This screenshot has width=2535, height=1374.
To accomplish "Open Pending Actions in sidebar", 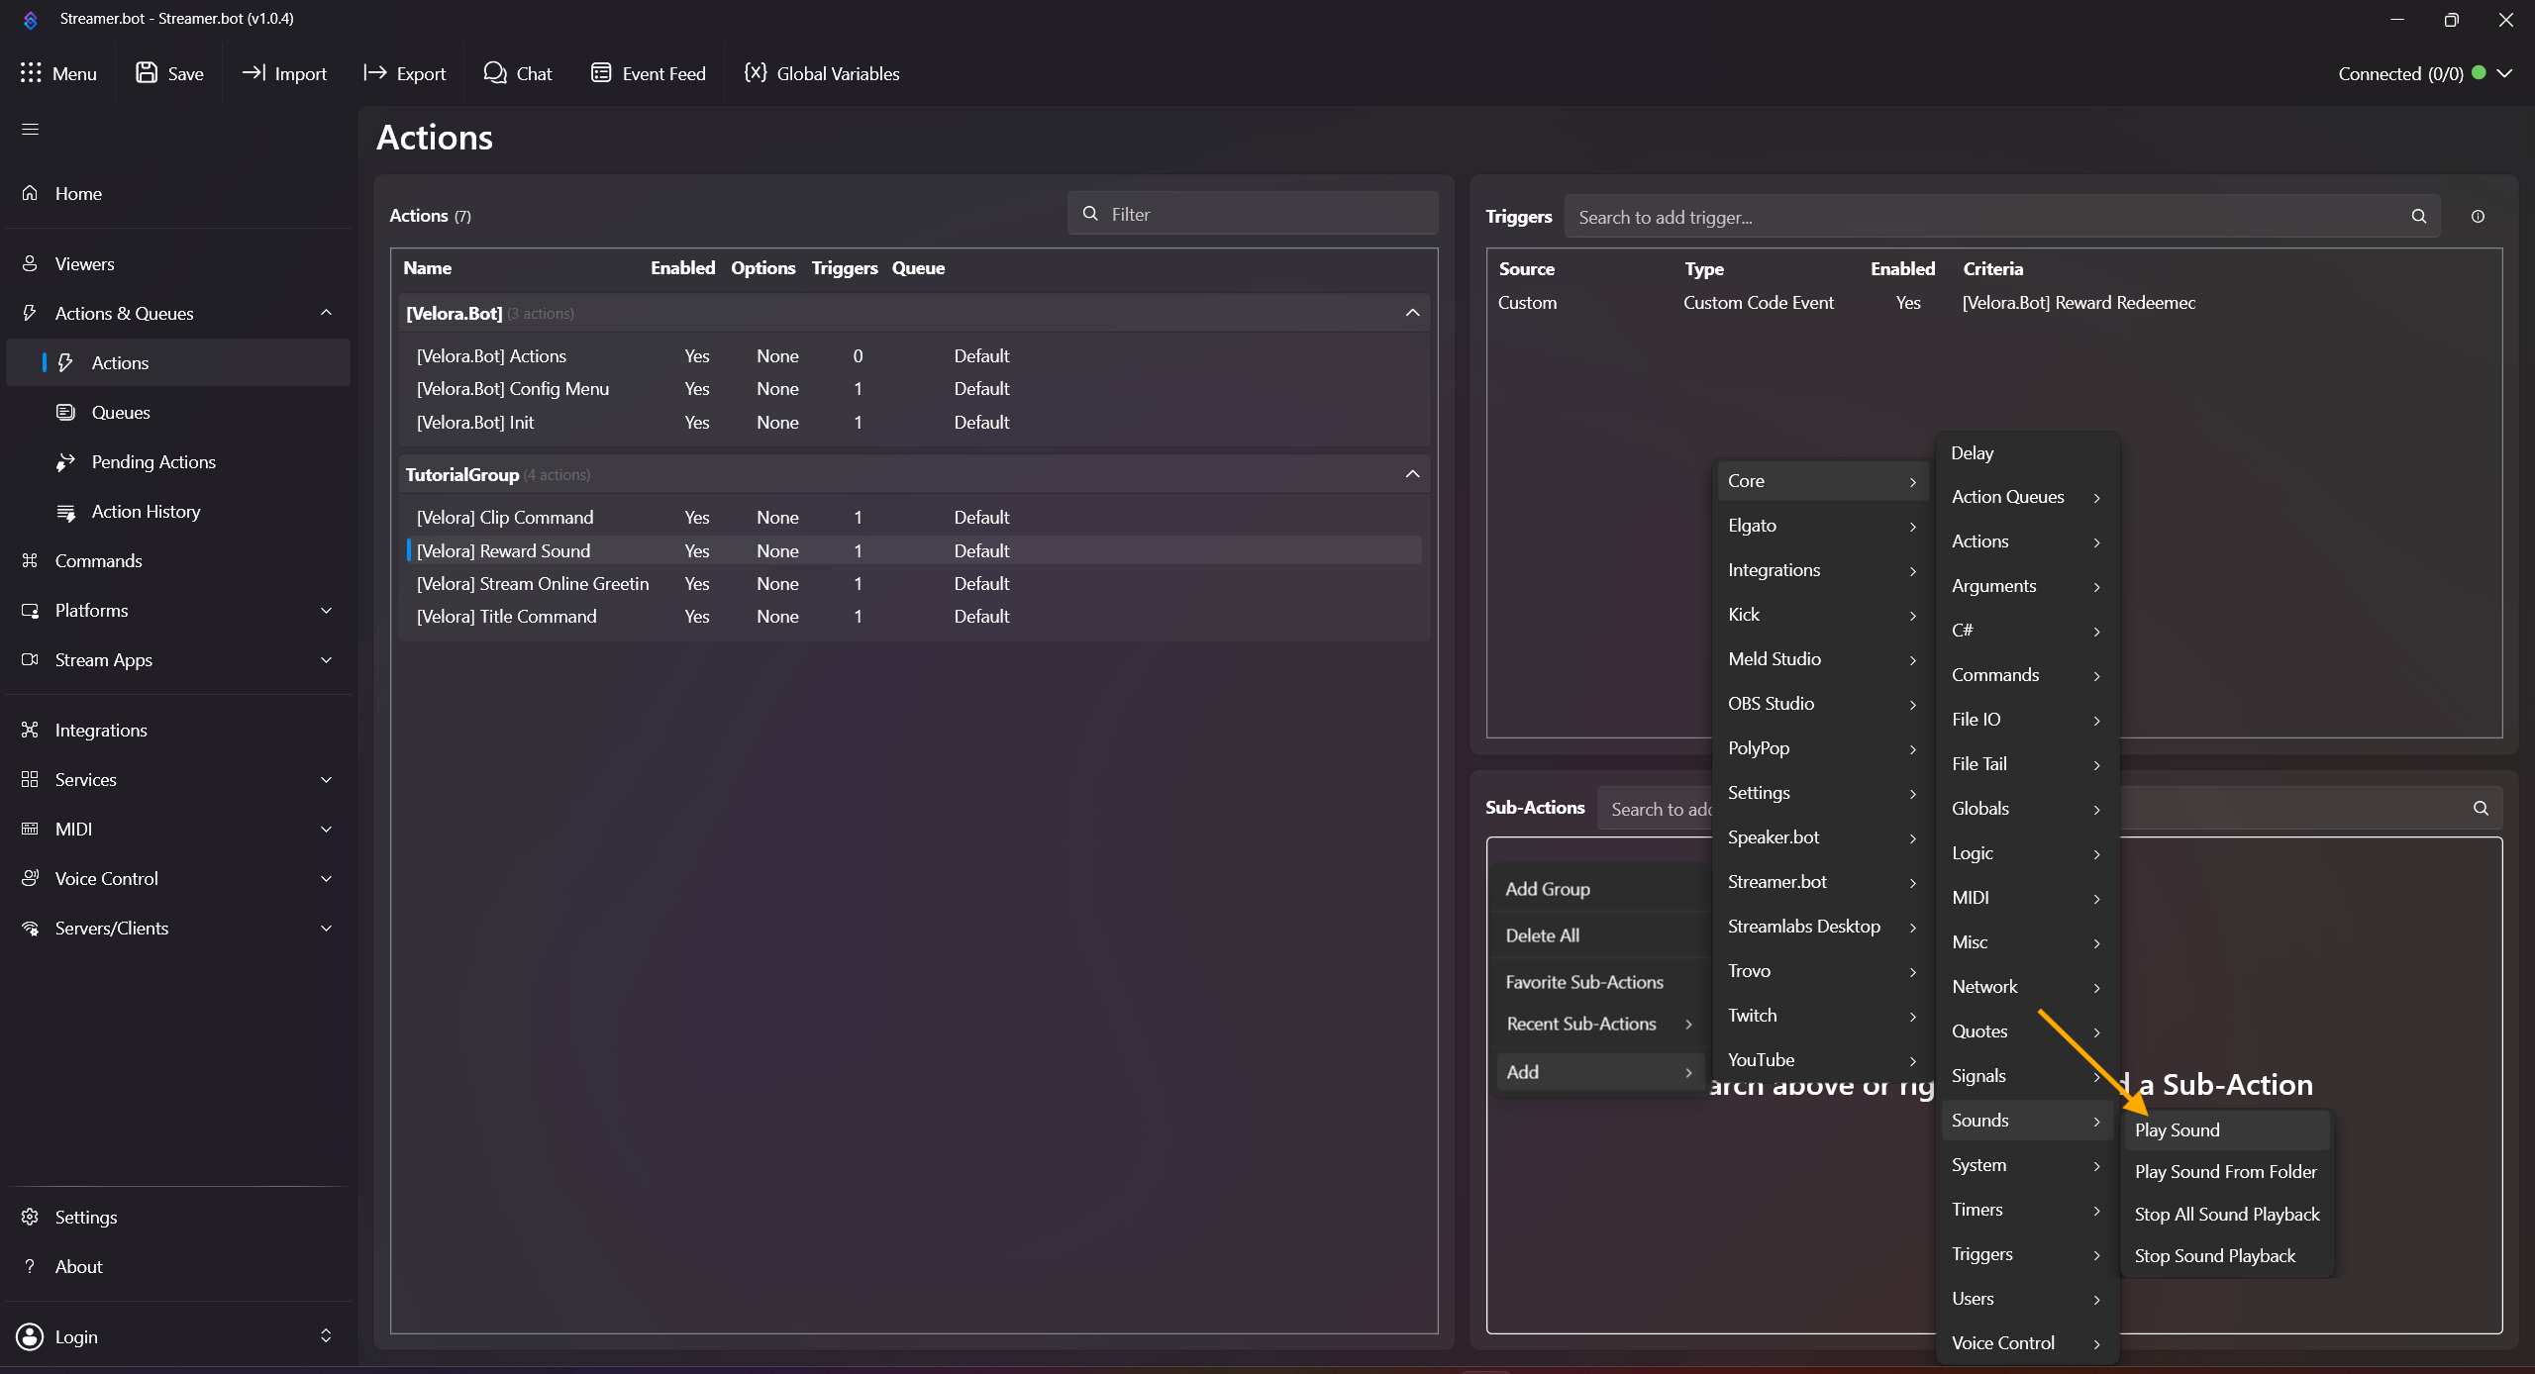I will pyautogui.click(x=153, y=462).
